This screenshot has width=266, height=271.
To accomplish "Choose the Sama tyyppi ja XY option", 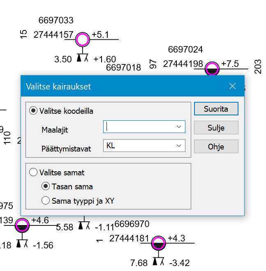I will coord(46,201).
